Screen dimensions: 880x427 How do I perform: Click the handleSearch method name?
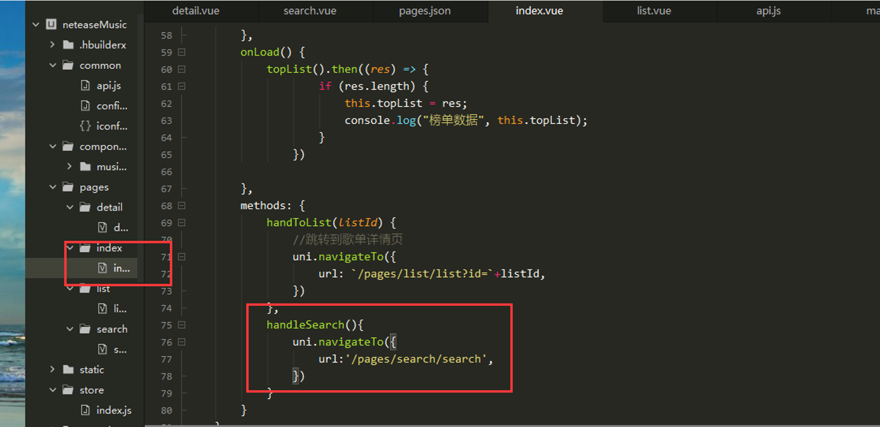(305, 325)
